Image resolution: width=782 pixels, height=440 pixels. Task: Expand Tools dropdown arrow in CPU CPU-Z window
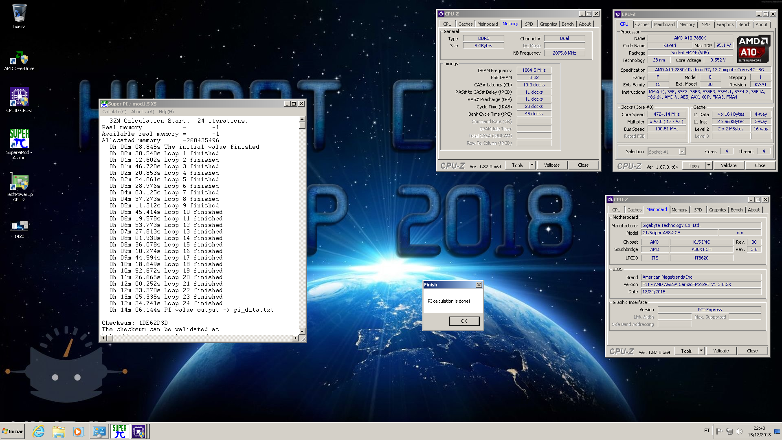(709, 166)
